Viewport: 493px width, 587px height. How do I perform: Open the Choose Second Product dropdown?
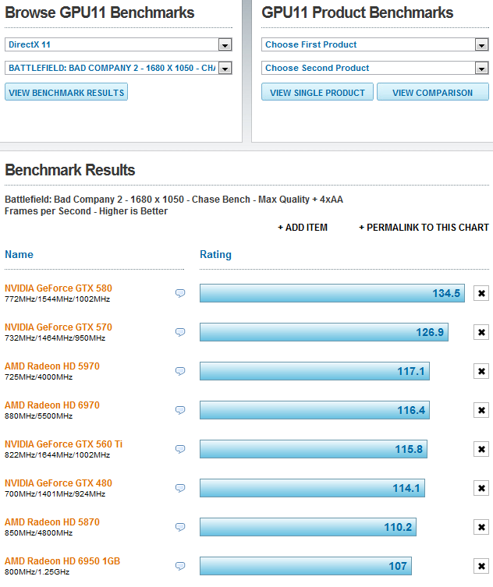tap(375, 68)
